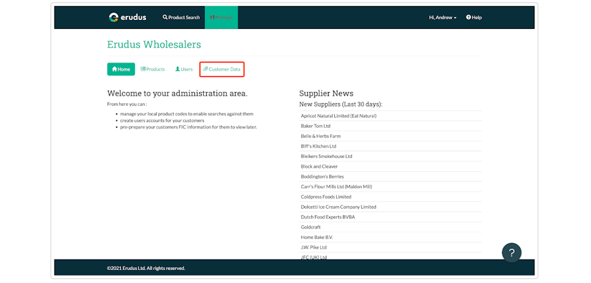Select supplier Block and Cleaver
Screen dimensions: 591x283
(x=390, y=166)
